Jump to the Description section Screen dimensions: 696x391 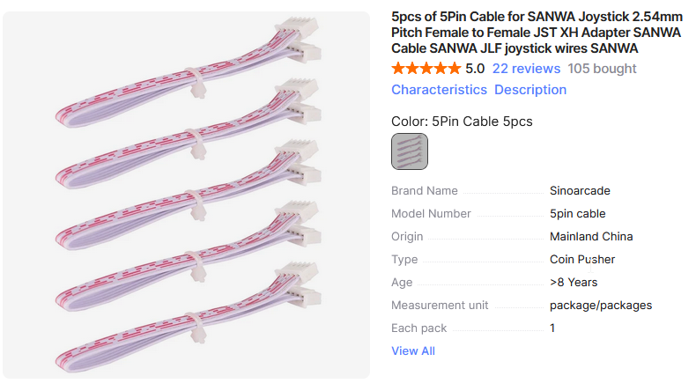[x=529, y=90]
